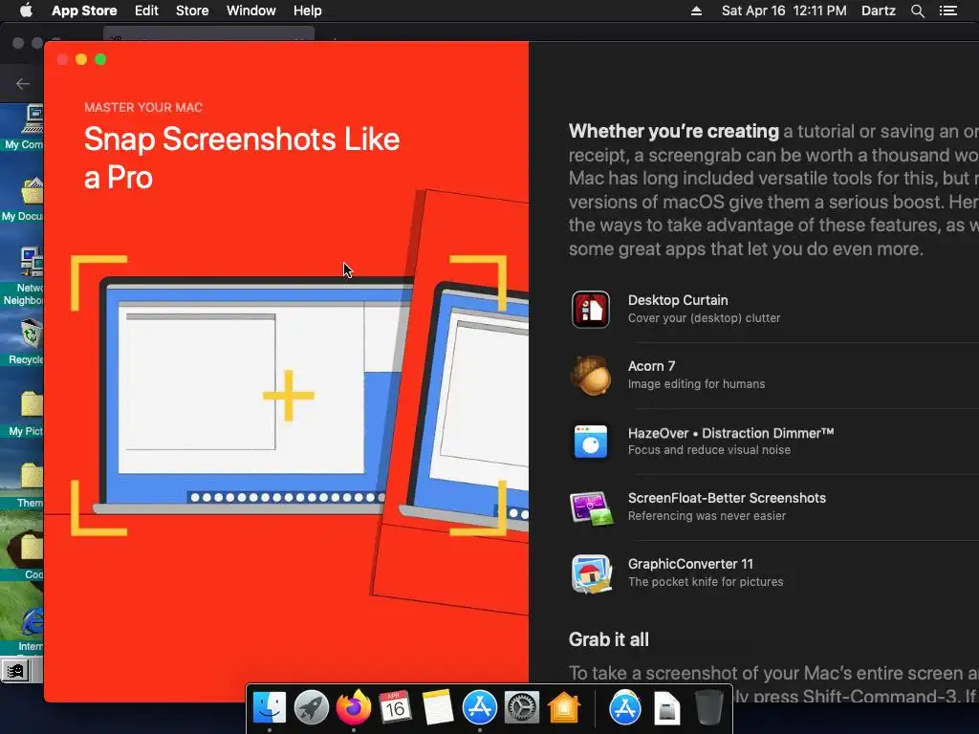
Task: Click the eject icon in menu bar
Action: (x=696, y=11)
